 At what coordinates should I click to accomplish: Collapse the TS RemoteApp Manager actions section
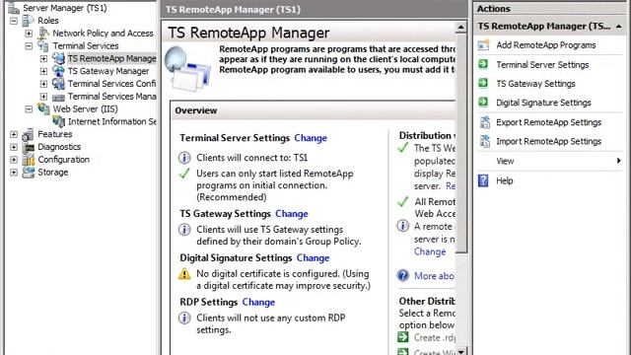point(618,27)
